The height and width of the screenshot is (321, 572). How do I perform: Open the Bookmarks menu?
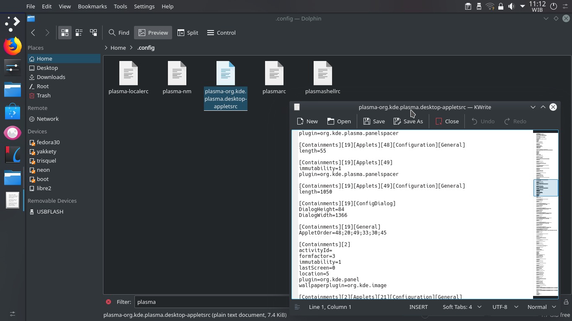pyautogui.click(x=92, y=6)
